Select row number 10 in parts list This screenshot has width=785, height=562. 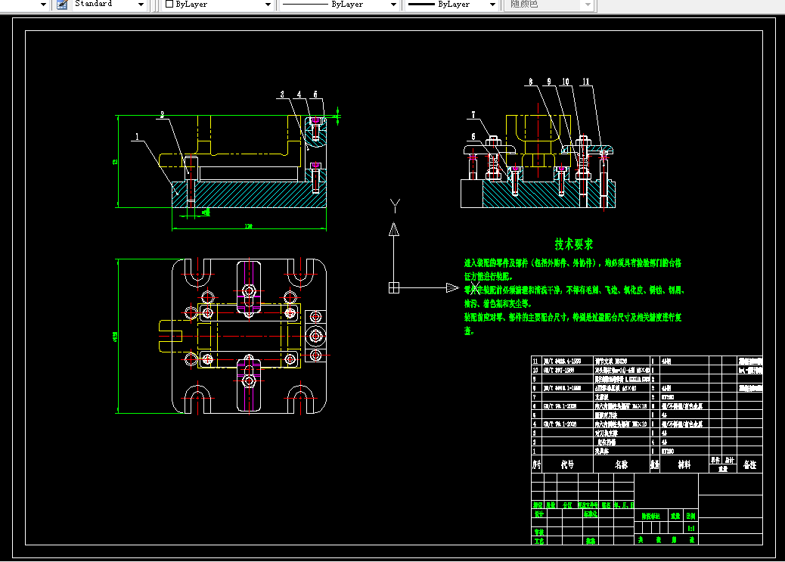535,370
